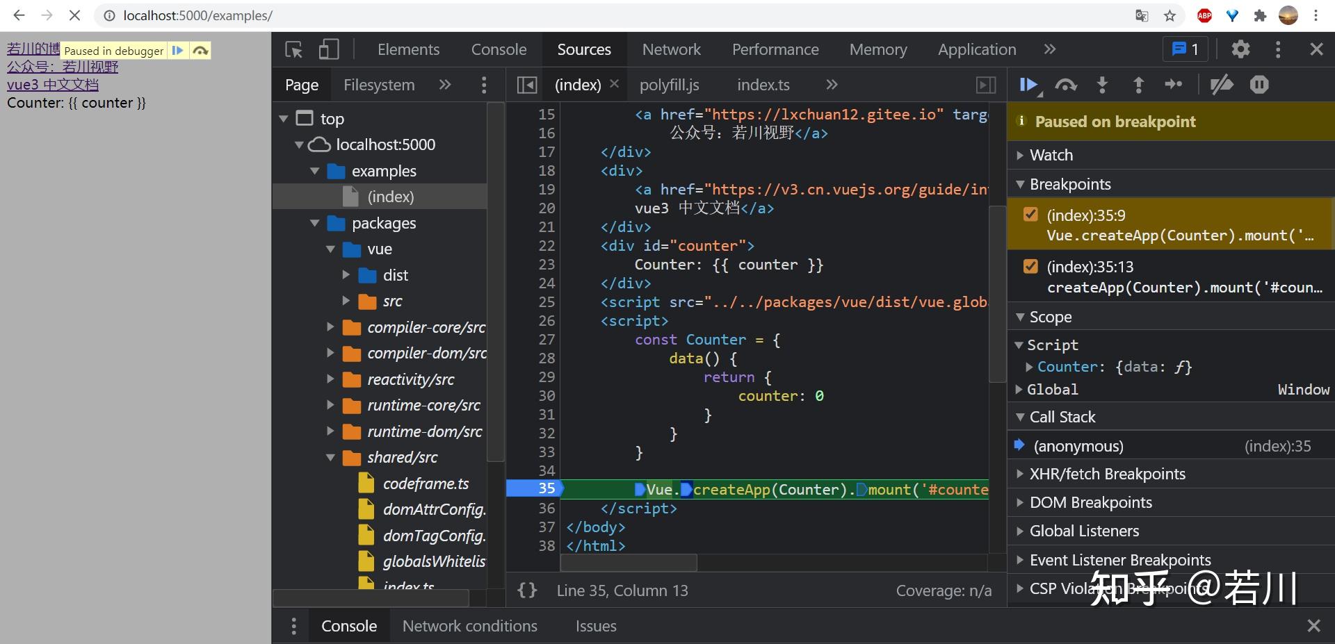
Task: Step into next function call
Action: 1102,85
